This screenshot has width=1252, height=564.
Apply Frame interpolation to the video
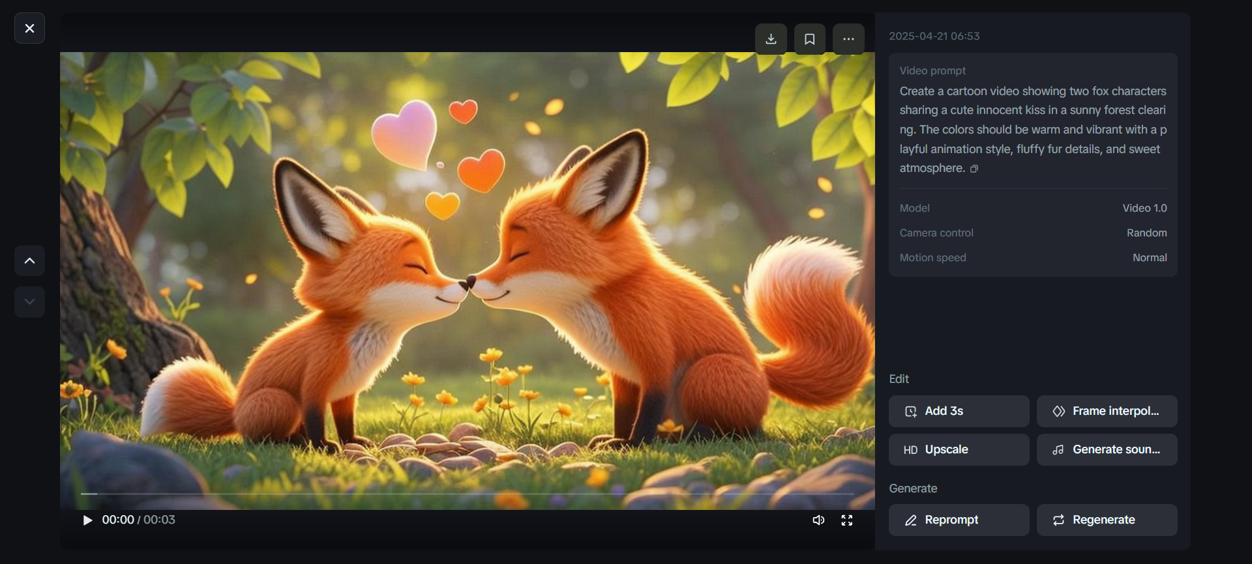point(1107,411)
